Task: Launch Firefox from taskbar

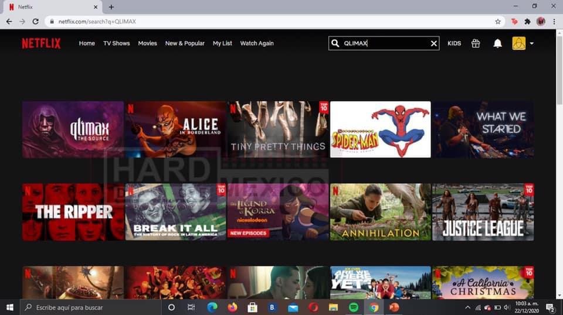Action: coord(232,307)
